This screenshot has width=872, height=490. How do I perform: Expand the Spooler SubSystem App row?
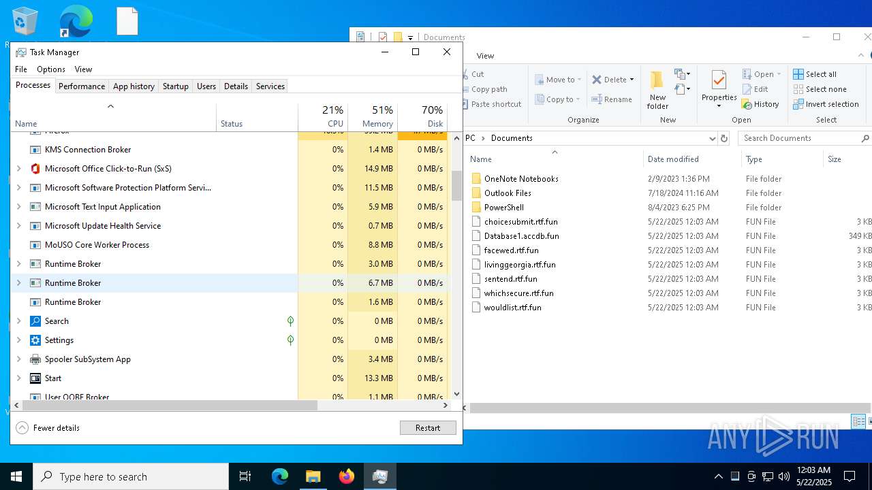(18, 359)
